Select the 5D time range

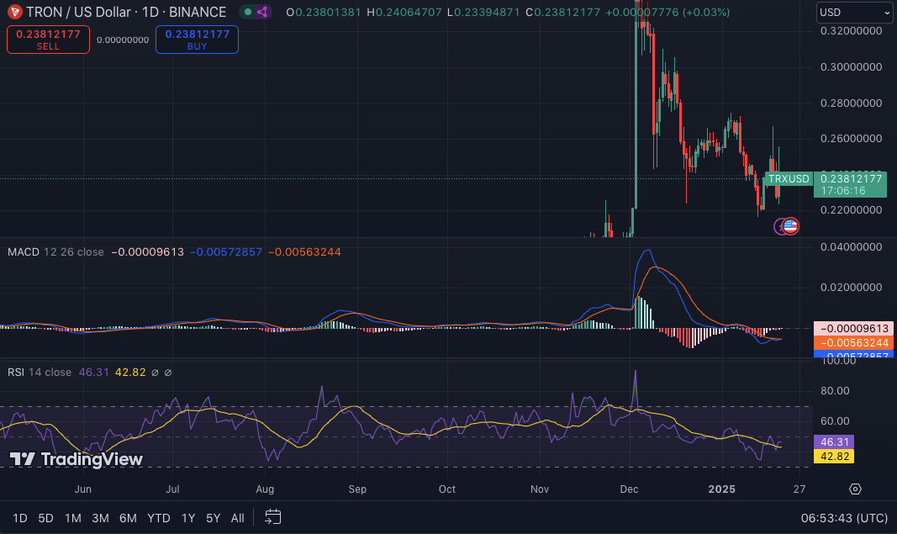(x=45, y=518)
